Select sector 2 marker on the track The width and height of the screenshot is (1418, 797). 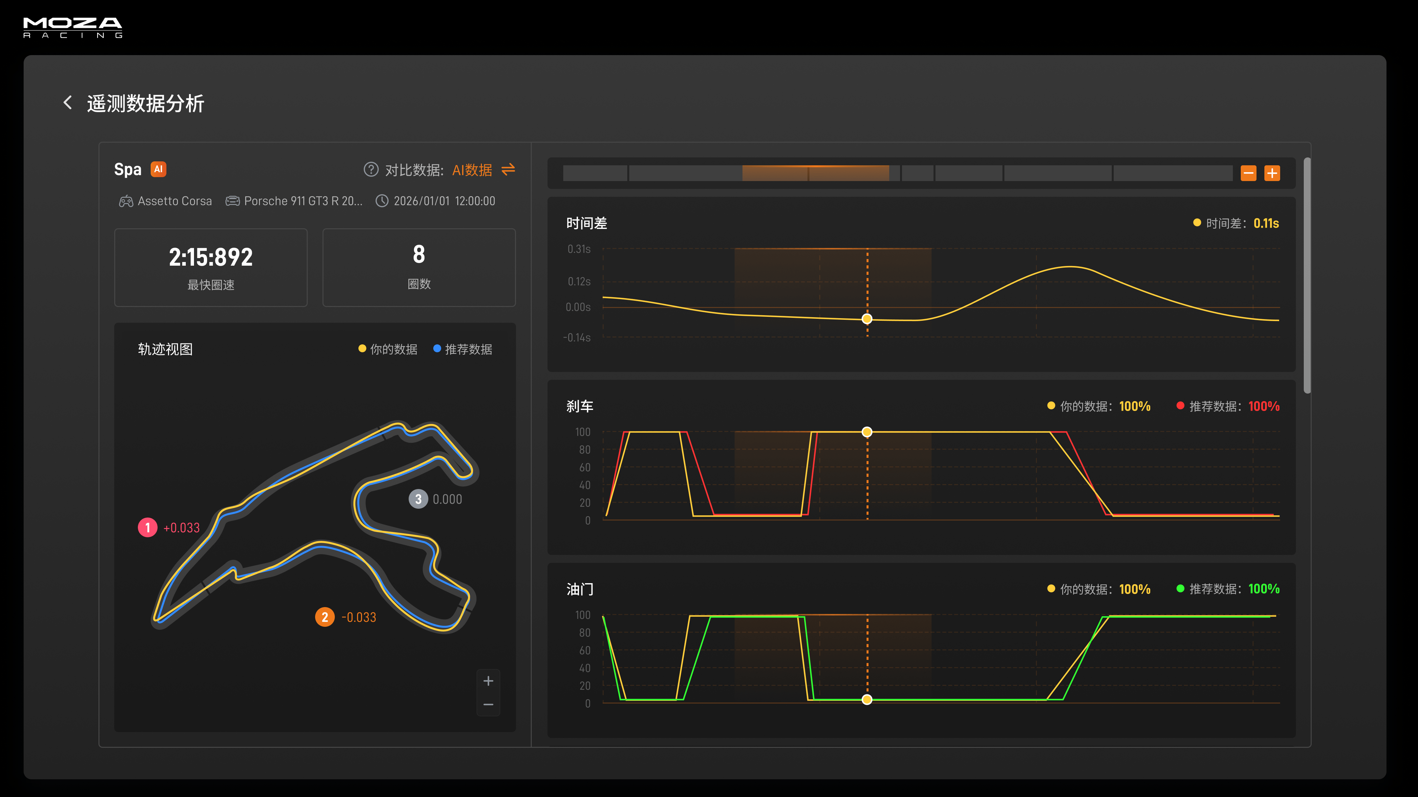point(325,617)
